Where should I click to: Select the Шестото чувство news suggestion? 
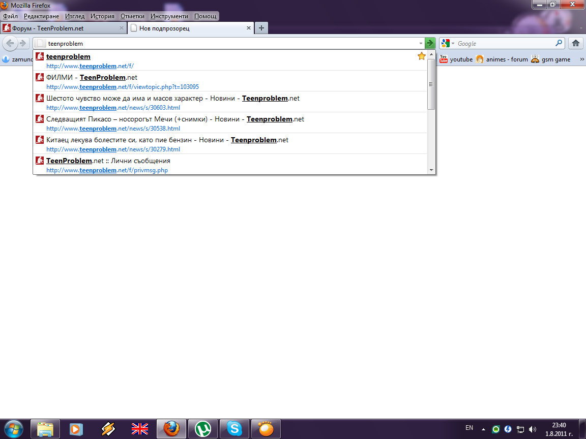coord(230,102)
